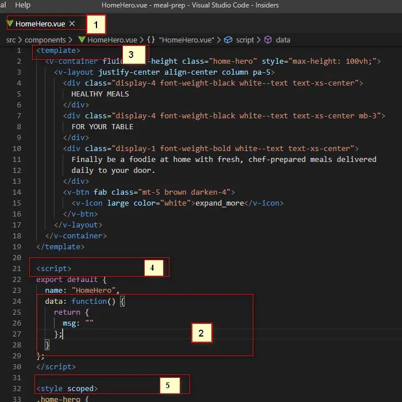Click the v-layout justify-center opening tag
The height and width of the screenshot is (402, 402).
tap(164, 72)
